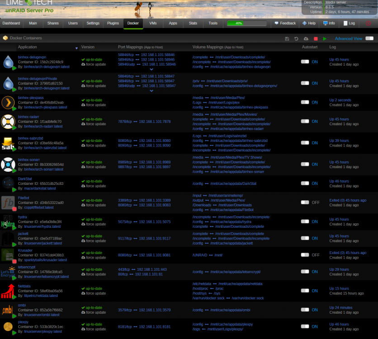Click /mnt/cache/appdata/DarkStat volume path
The width and height of the screenshot is (378, 339).
point(233,184)
